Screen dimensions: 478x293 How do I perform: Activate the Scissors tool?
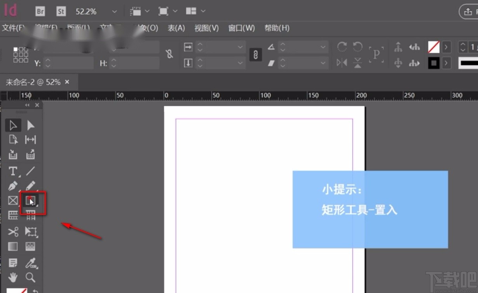[x=13, y=232]
